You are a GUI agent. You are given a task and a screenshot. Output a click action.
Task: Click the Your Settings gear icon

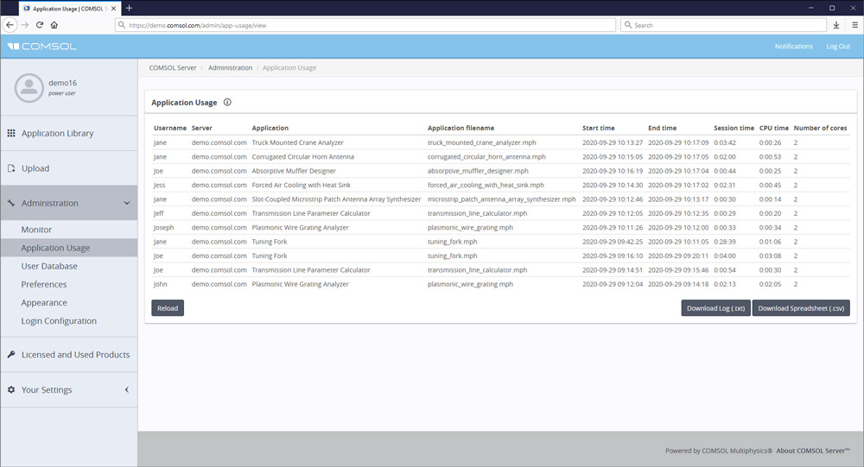(11, 390)
